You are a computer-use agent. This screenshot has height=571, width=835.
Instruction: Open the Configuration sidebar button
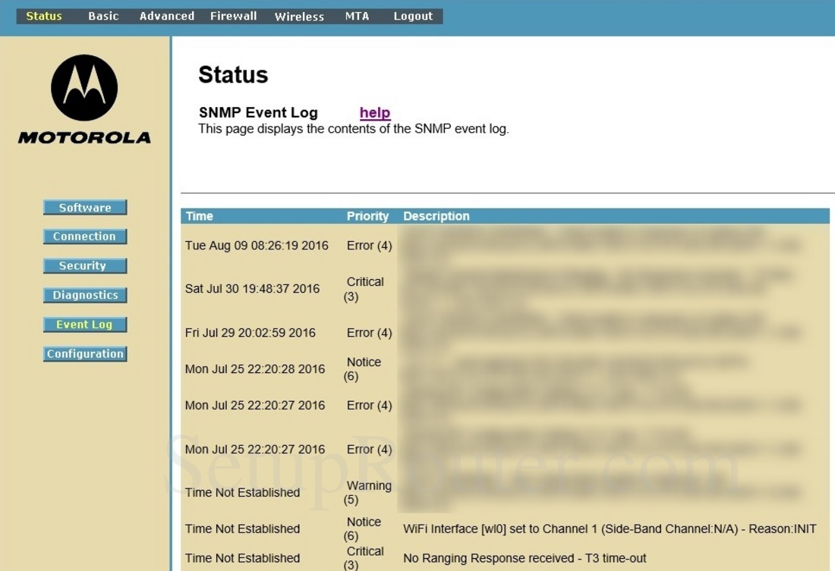pyautogui.click(x=85, y=354)
